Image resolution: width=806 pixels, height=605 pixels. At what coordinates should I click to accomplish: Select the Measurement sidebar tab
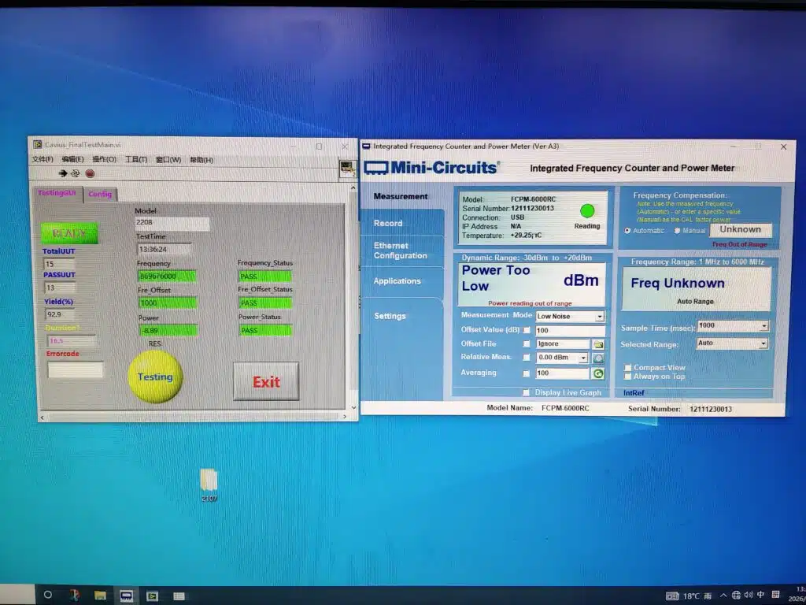[401, 196]
